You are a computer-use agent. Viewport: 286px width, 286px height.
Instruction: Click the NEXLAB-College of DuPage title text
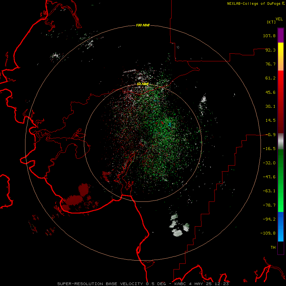254,3
